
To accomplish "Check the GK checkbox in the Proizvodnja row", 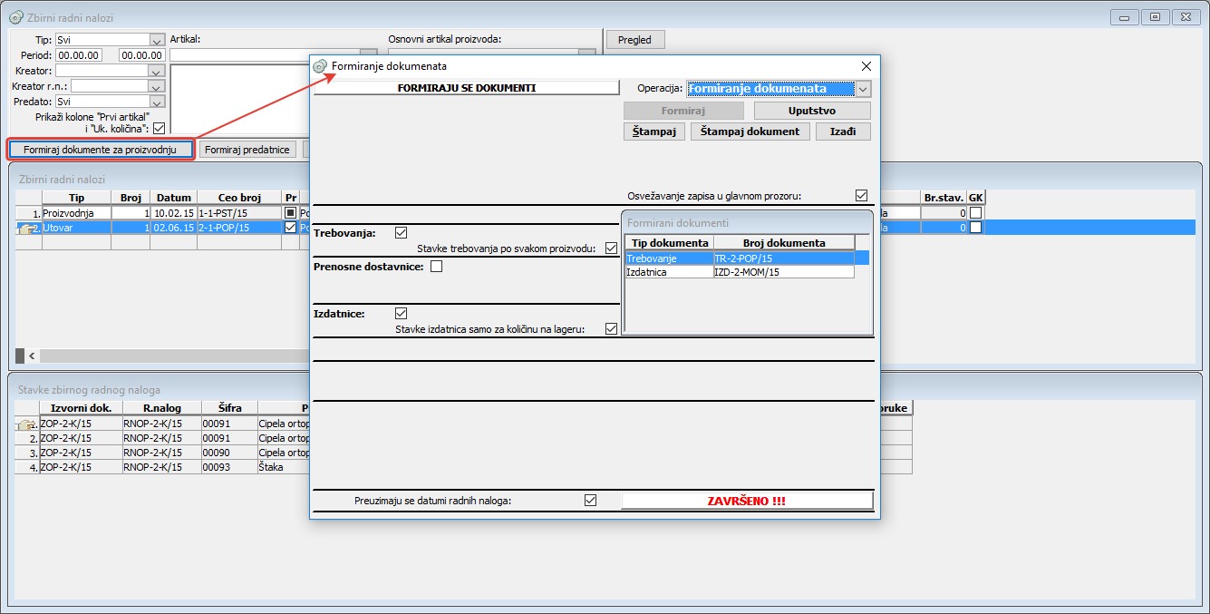I will point(975,213).
